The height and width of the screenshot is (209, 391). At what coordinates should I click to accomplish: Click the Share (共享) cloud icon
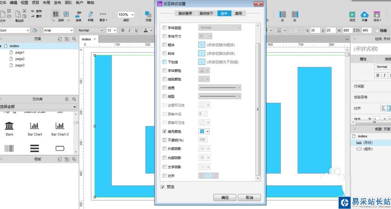[x=364, y=14]
